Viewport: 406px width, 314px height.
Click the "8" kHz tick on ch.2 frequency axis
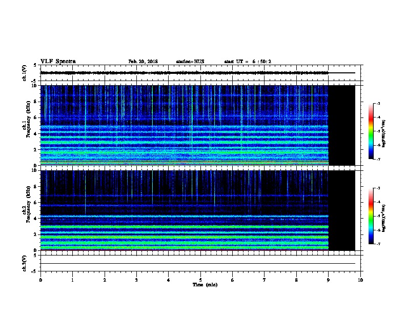pyautogui.click(x=36, y=187)
